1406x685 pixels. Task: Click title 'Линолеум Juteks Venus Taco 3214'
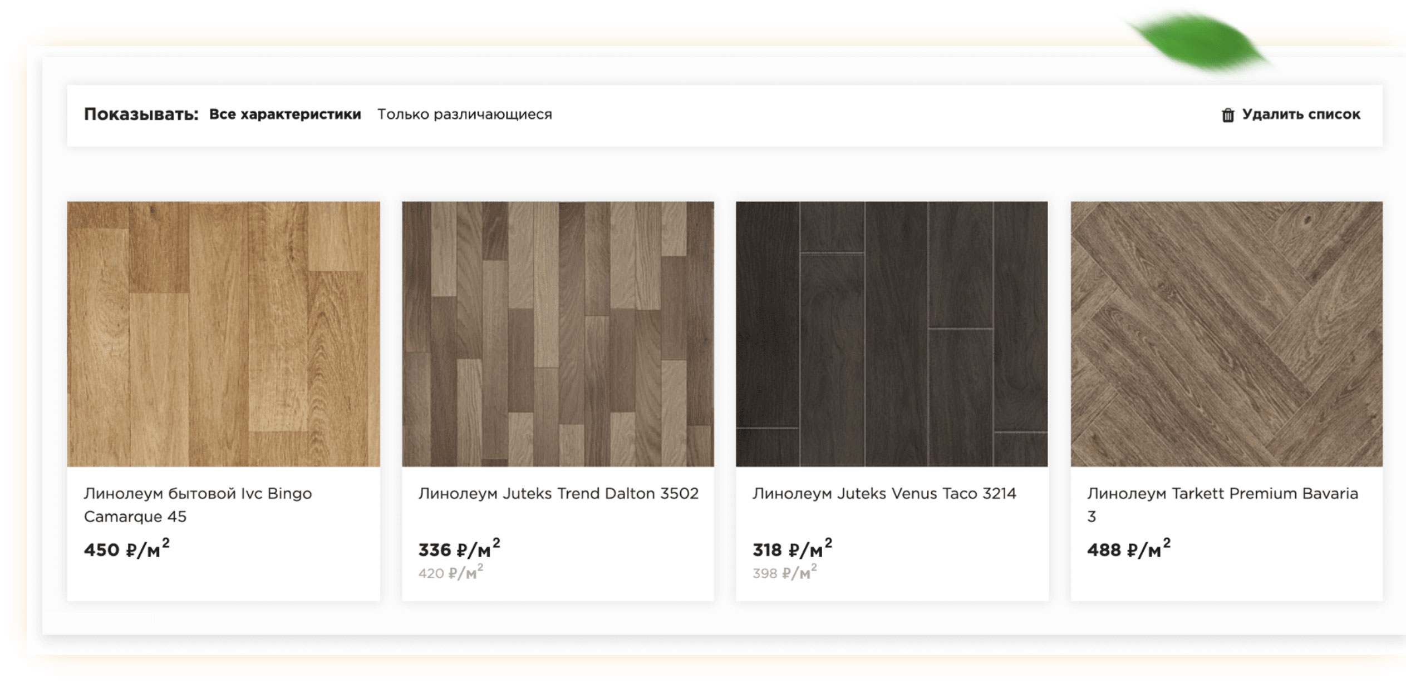(x=884, y=494)
